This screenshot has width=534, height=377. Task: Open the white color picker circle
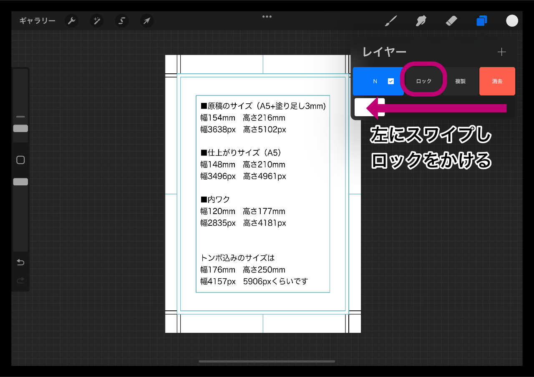pos(512,21)
